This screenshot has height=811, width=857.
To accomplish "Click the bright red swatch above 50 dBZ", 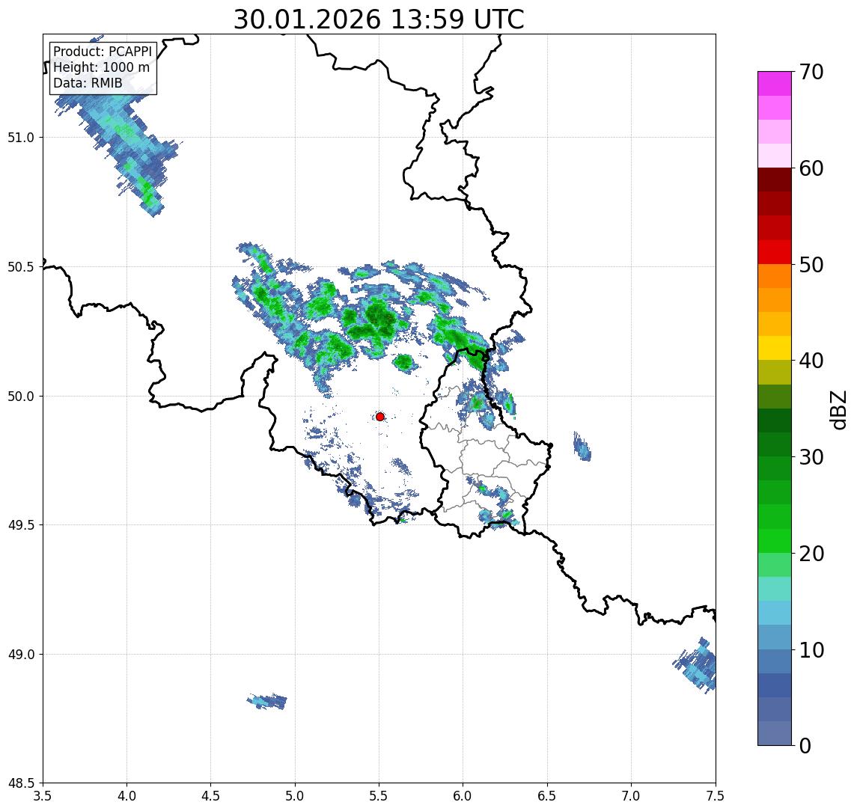I will [x=775, y=252].
